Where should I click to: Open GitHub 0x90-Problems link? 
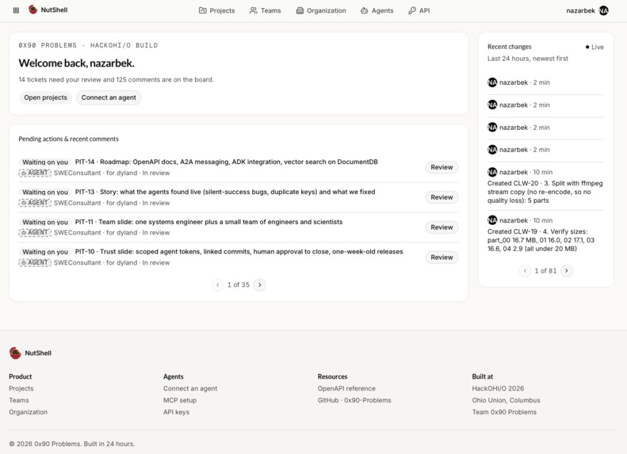click(354, 400)
